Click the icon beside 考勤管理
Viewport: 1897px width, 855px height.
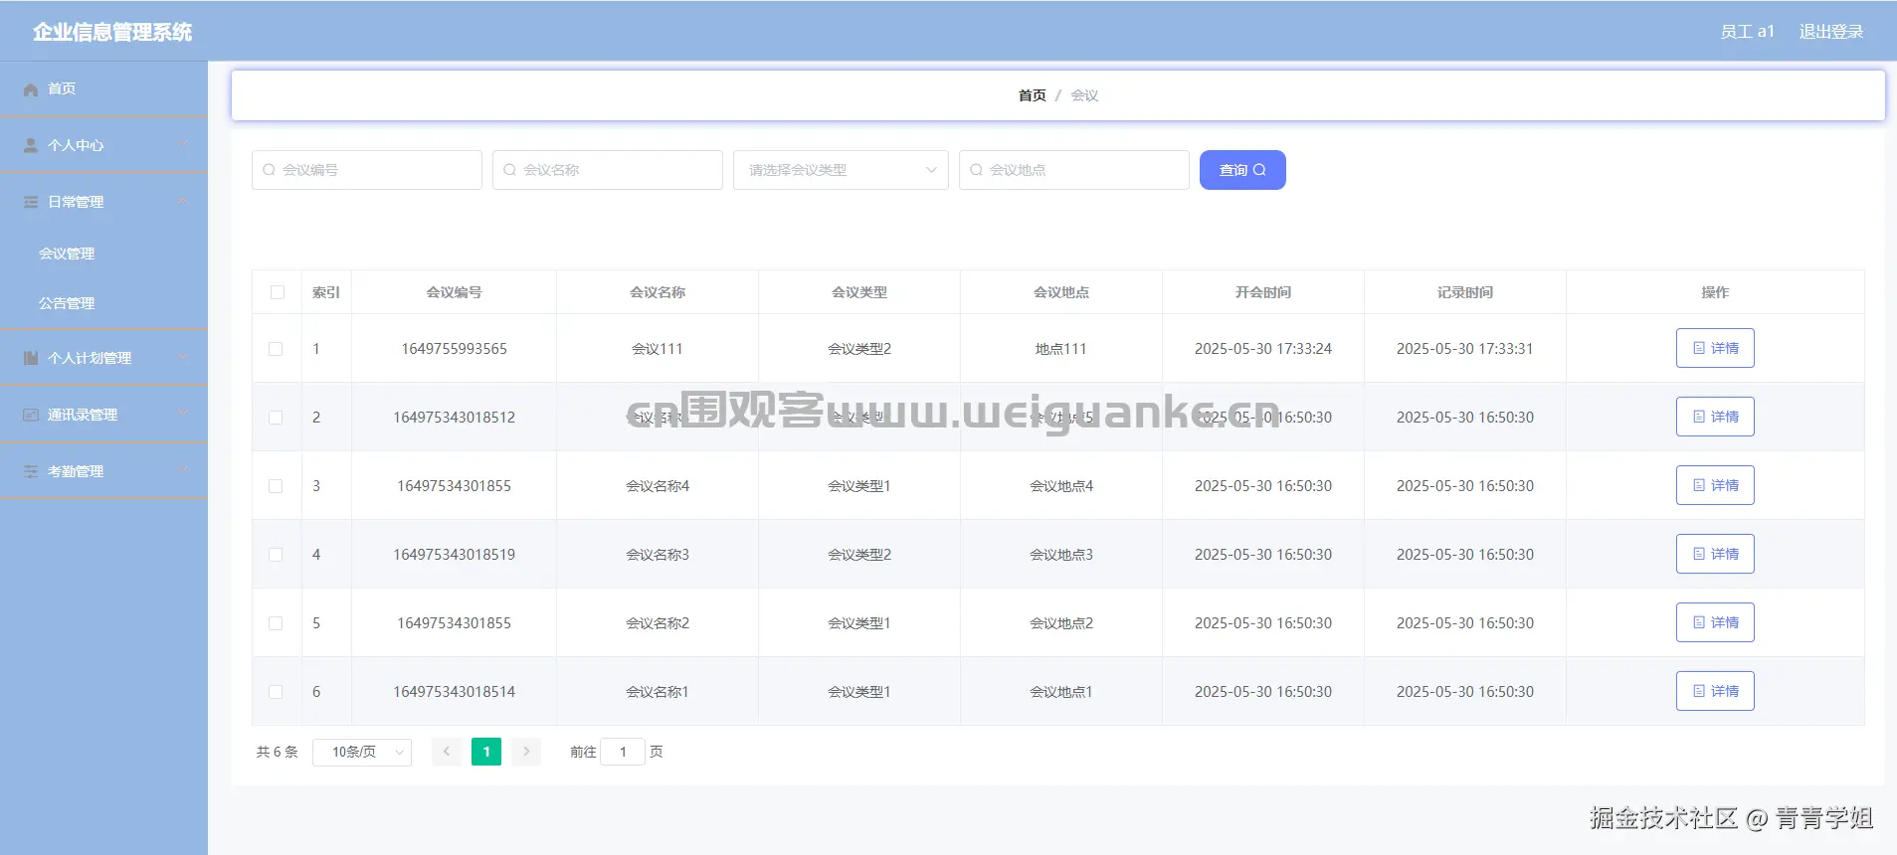coord(31,471)
